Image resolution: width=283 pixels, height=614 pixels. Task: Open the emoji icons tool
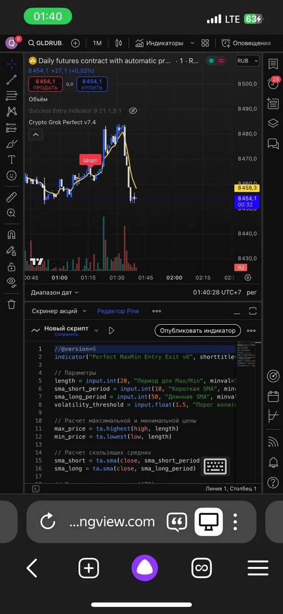(11, 176)
